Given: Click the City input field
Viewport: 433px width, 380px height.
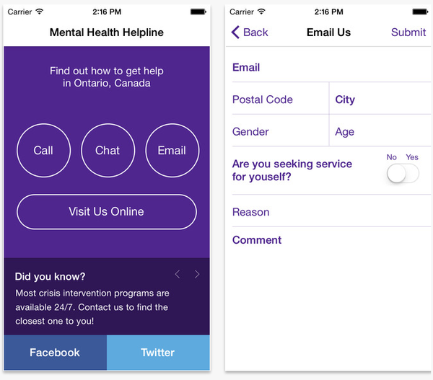Looking at the screenshot, I should pyautogui.click(x=380, y=99).
